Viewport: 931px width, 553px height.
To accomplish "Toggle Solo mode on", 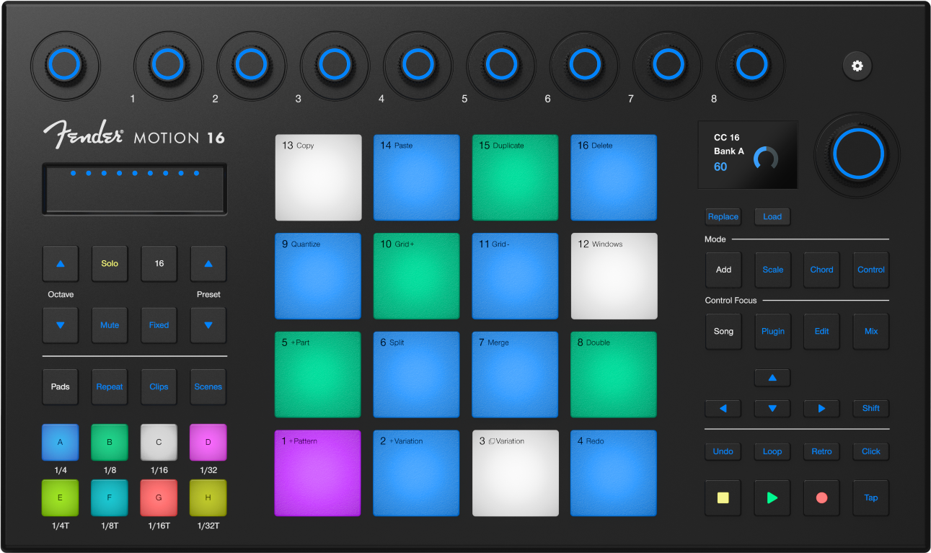I will tap(109, 263).
